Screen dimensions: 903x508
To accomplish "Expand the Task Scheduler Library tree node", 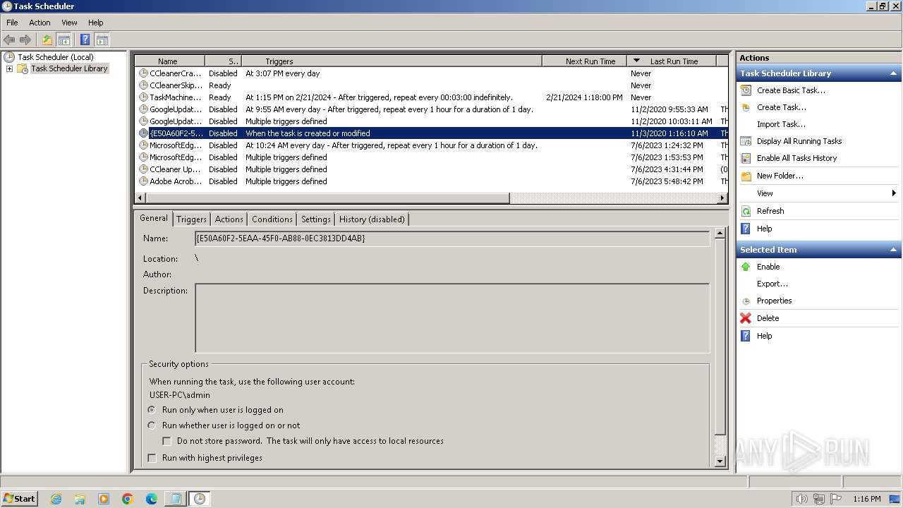I will click(9, 68).
